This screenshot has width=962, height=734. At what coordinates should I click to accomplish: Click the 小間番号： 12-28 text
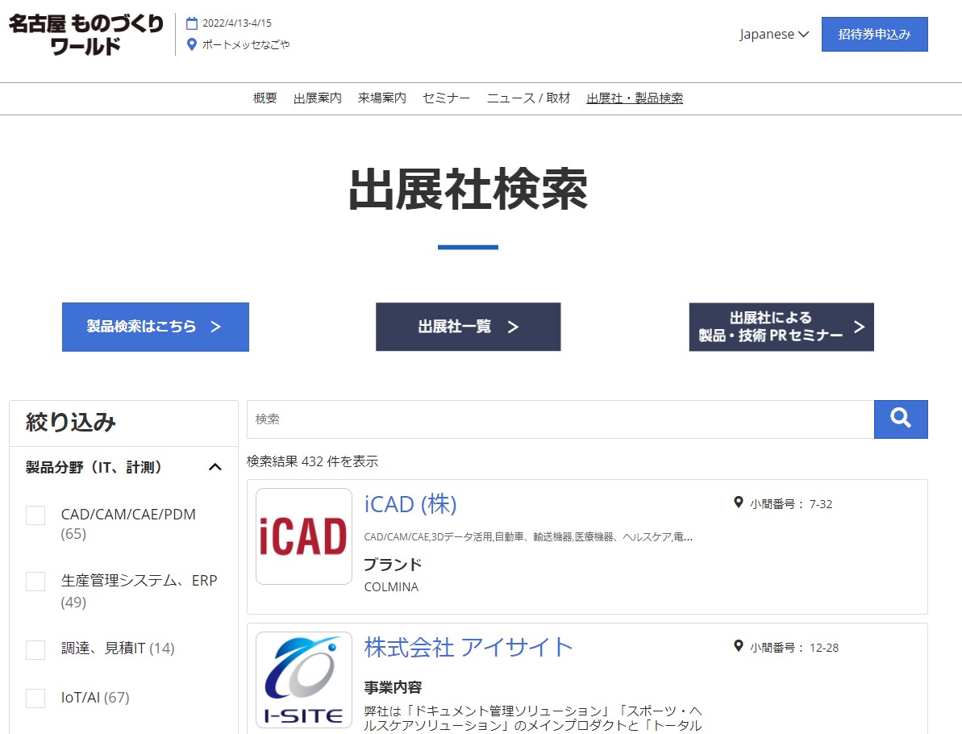[794, 648]
